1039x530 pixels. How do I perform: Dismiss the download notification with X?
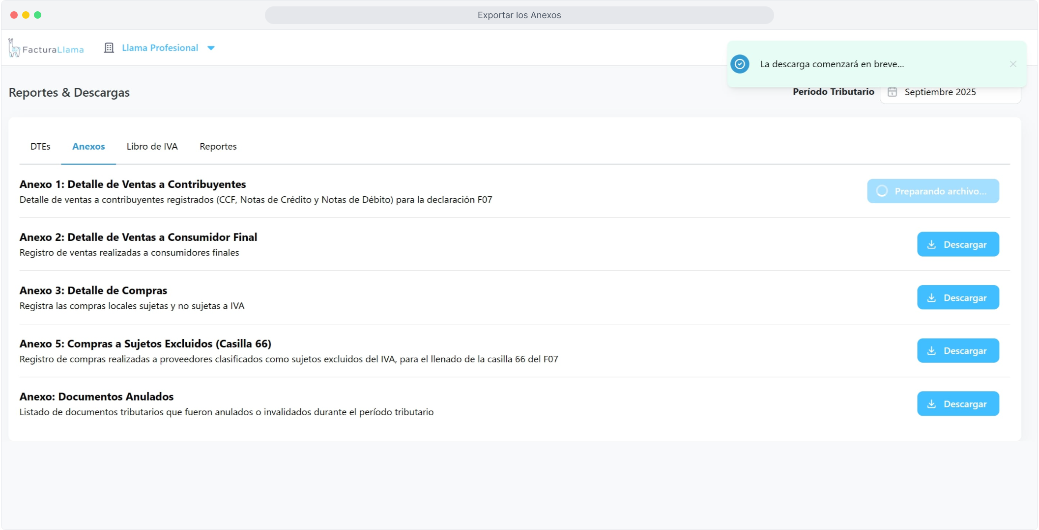pos(1013,64)
